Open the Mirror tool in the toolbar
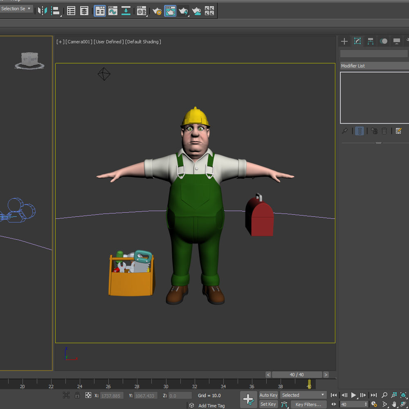Screen dimensions: 409x409 [x=43, y=11]
